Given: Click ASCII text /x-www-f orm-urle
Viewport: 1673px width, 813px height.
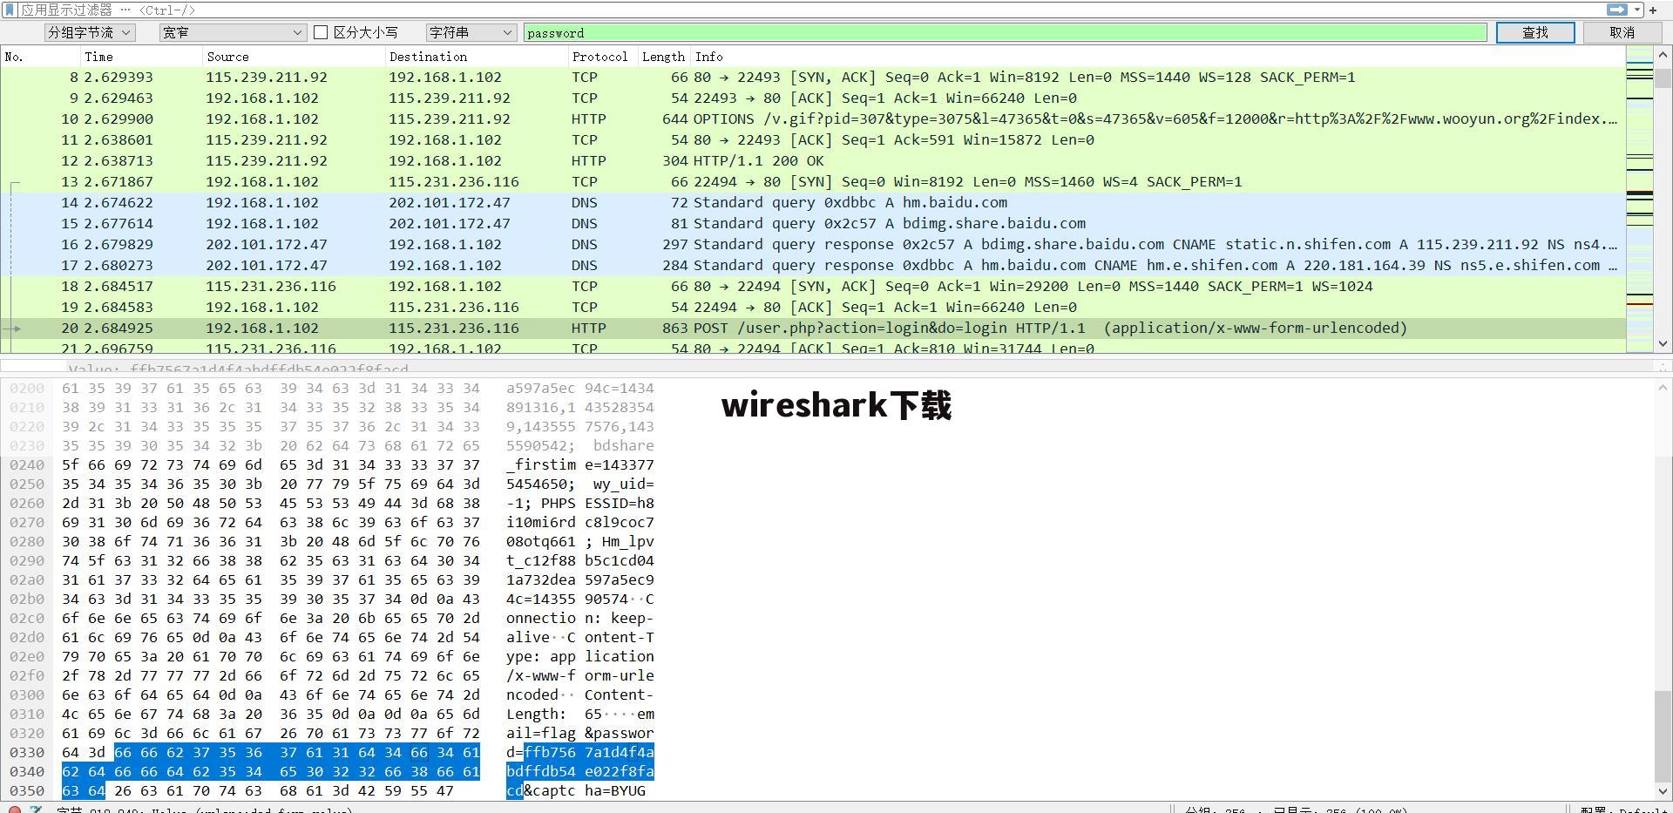Looking at the screenshot, I should point(580,675).
